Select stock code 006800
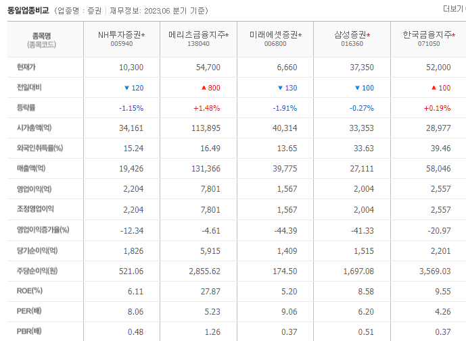 point(275,44)
